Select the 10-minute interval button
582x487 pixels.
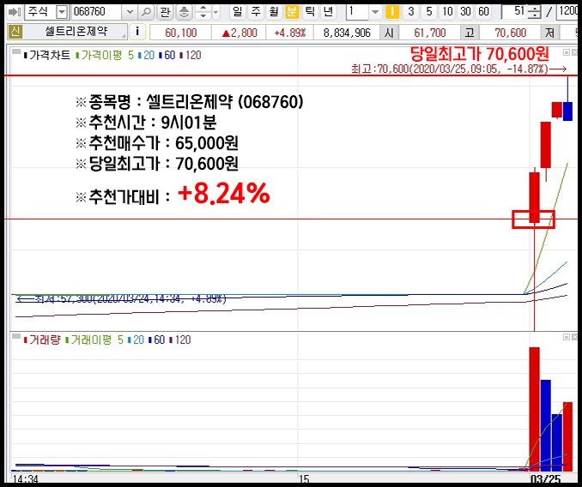coord(447,12)
